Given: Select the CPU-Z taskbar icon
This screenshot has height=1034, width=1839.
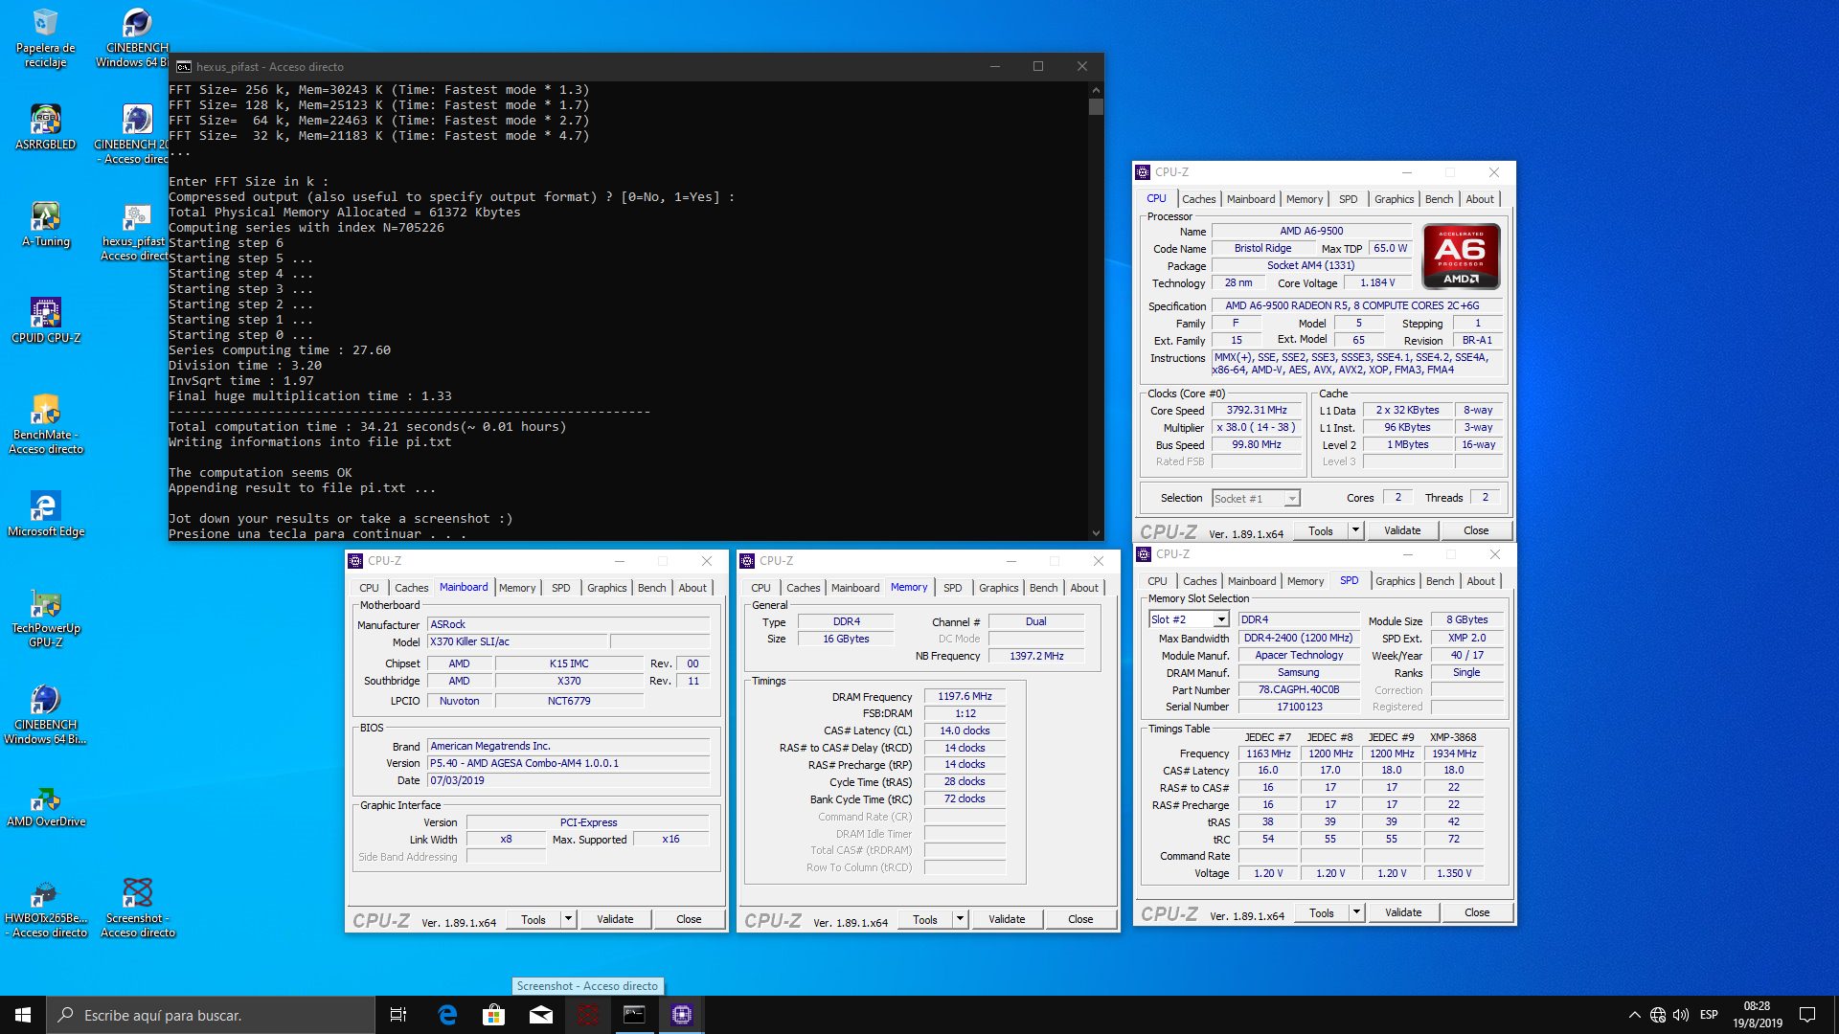Looking at the screenshot, I should coord(681,1015).
